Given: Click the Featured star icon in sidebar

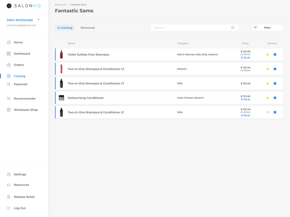Looking at the screenshot, I should tap(8, 84).
